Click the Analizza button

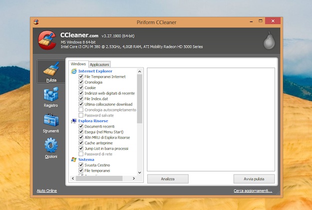point(167,179)
